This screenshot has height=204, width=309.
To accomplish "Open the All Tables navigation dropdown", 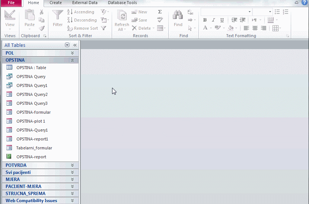I will coord(67,45).
